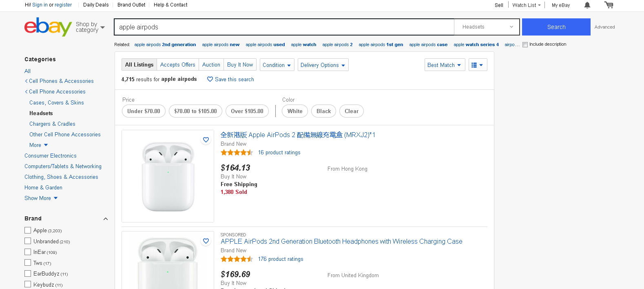Click star rating of 176-rating AirPods listing
The width and height of the screenshot is (644, 289).
coord(237,259)
